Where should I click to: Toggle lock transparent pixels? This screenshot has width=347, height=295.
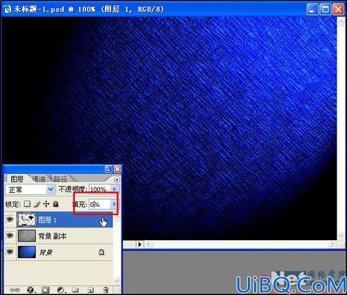tap(27, 204)
